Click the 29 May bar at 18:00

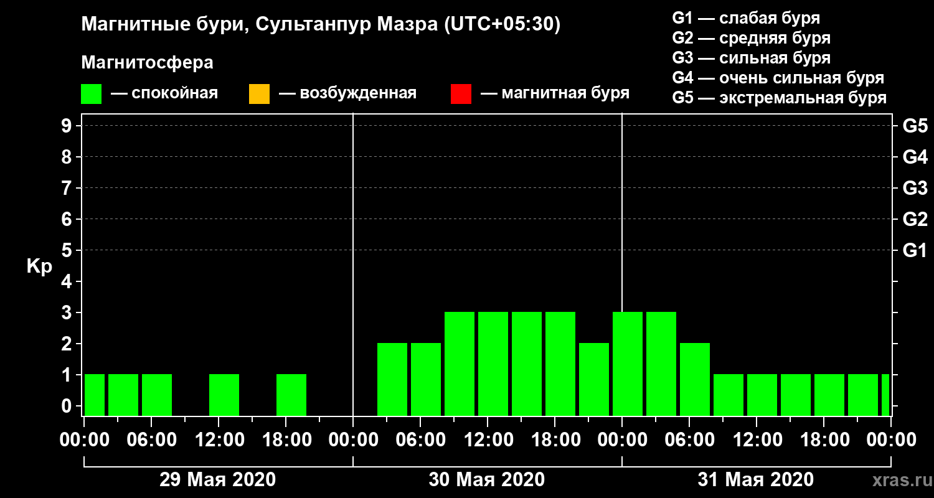click(x=291, y=395)
